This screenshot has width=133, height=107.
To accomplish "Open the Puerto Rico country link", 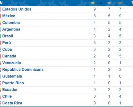I will coord(13,83).
